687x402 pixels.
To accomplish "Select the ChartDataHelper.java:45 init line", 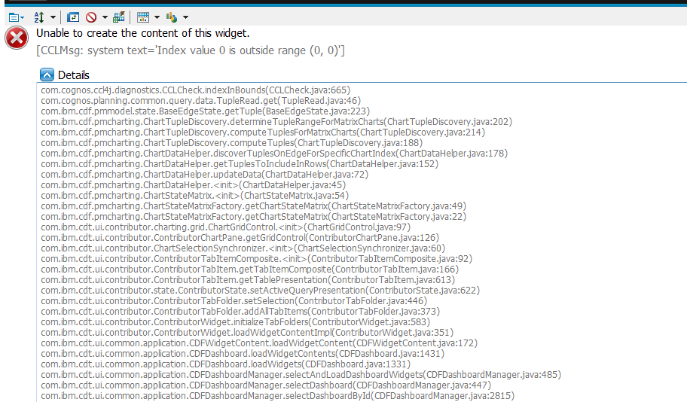I will tap(193, 184).
